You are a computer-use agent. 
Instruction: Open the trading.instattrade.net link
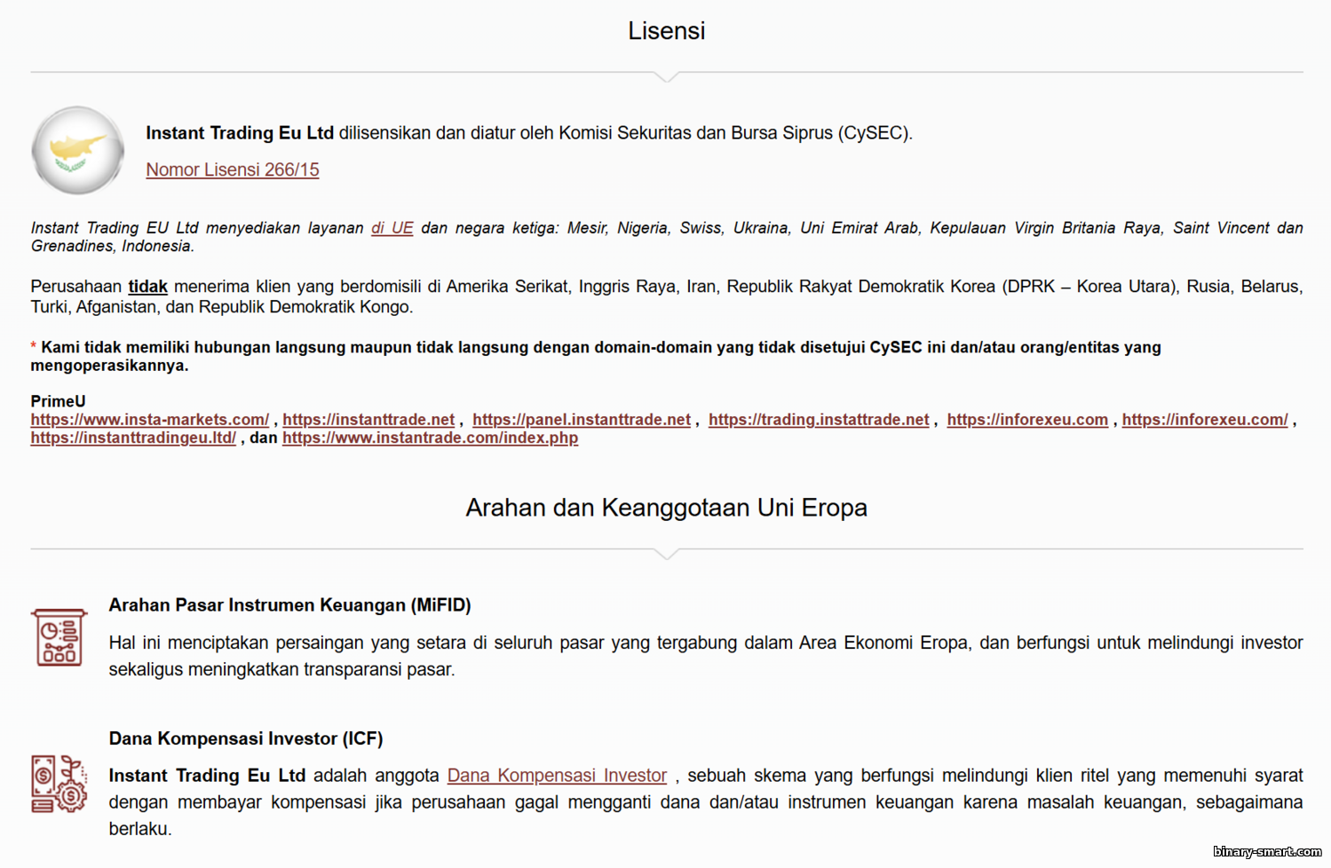point(818,420)
